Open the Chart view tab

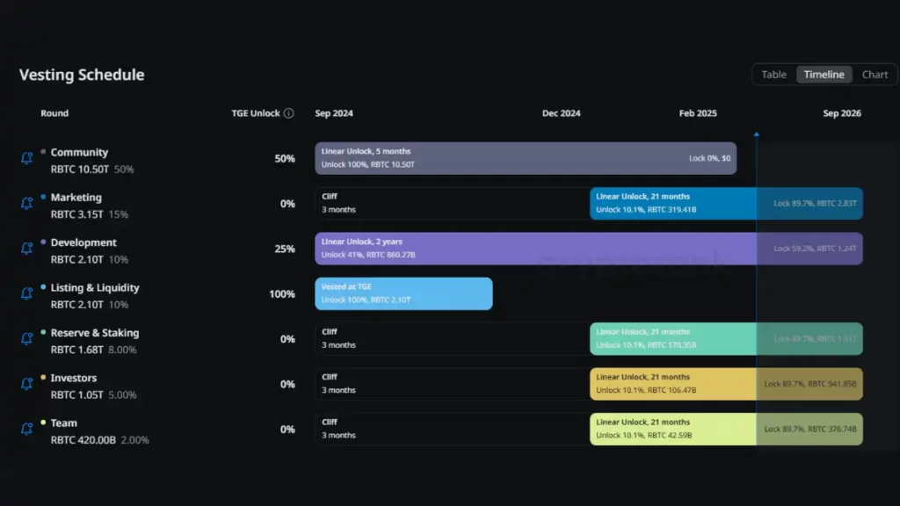(875, 75)
